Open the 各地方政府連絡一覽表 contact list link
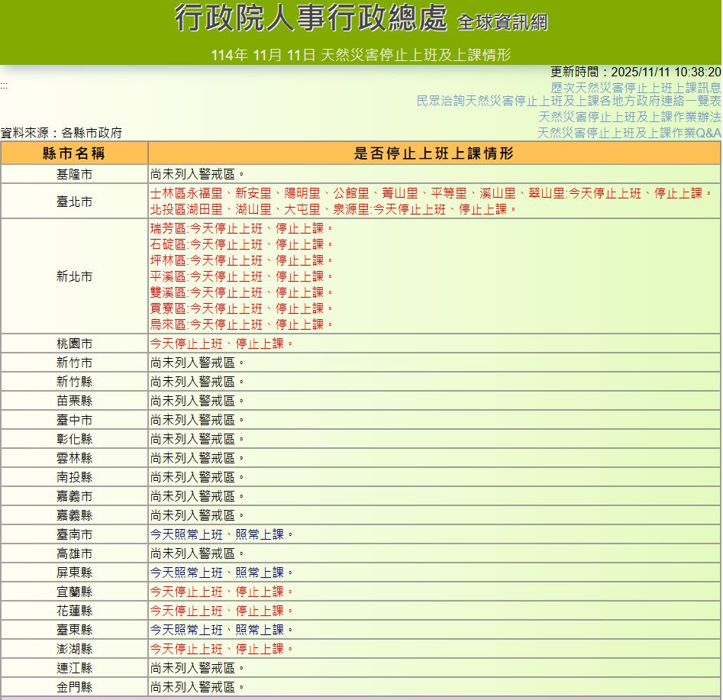 click(568, 102)
